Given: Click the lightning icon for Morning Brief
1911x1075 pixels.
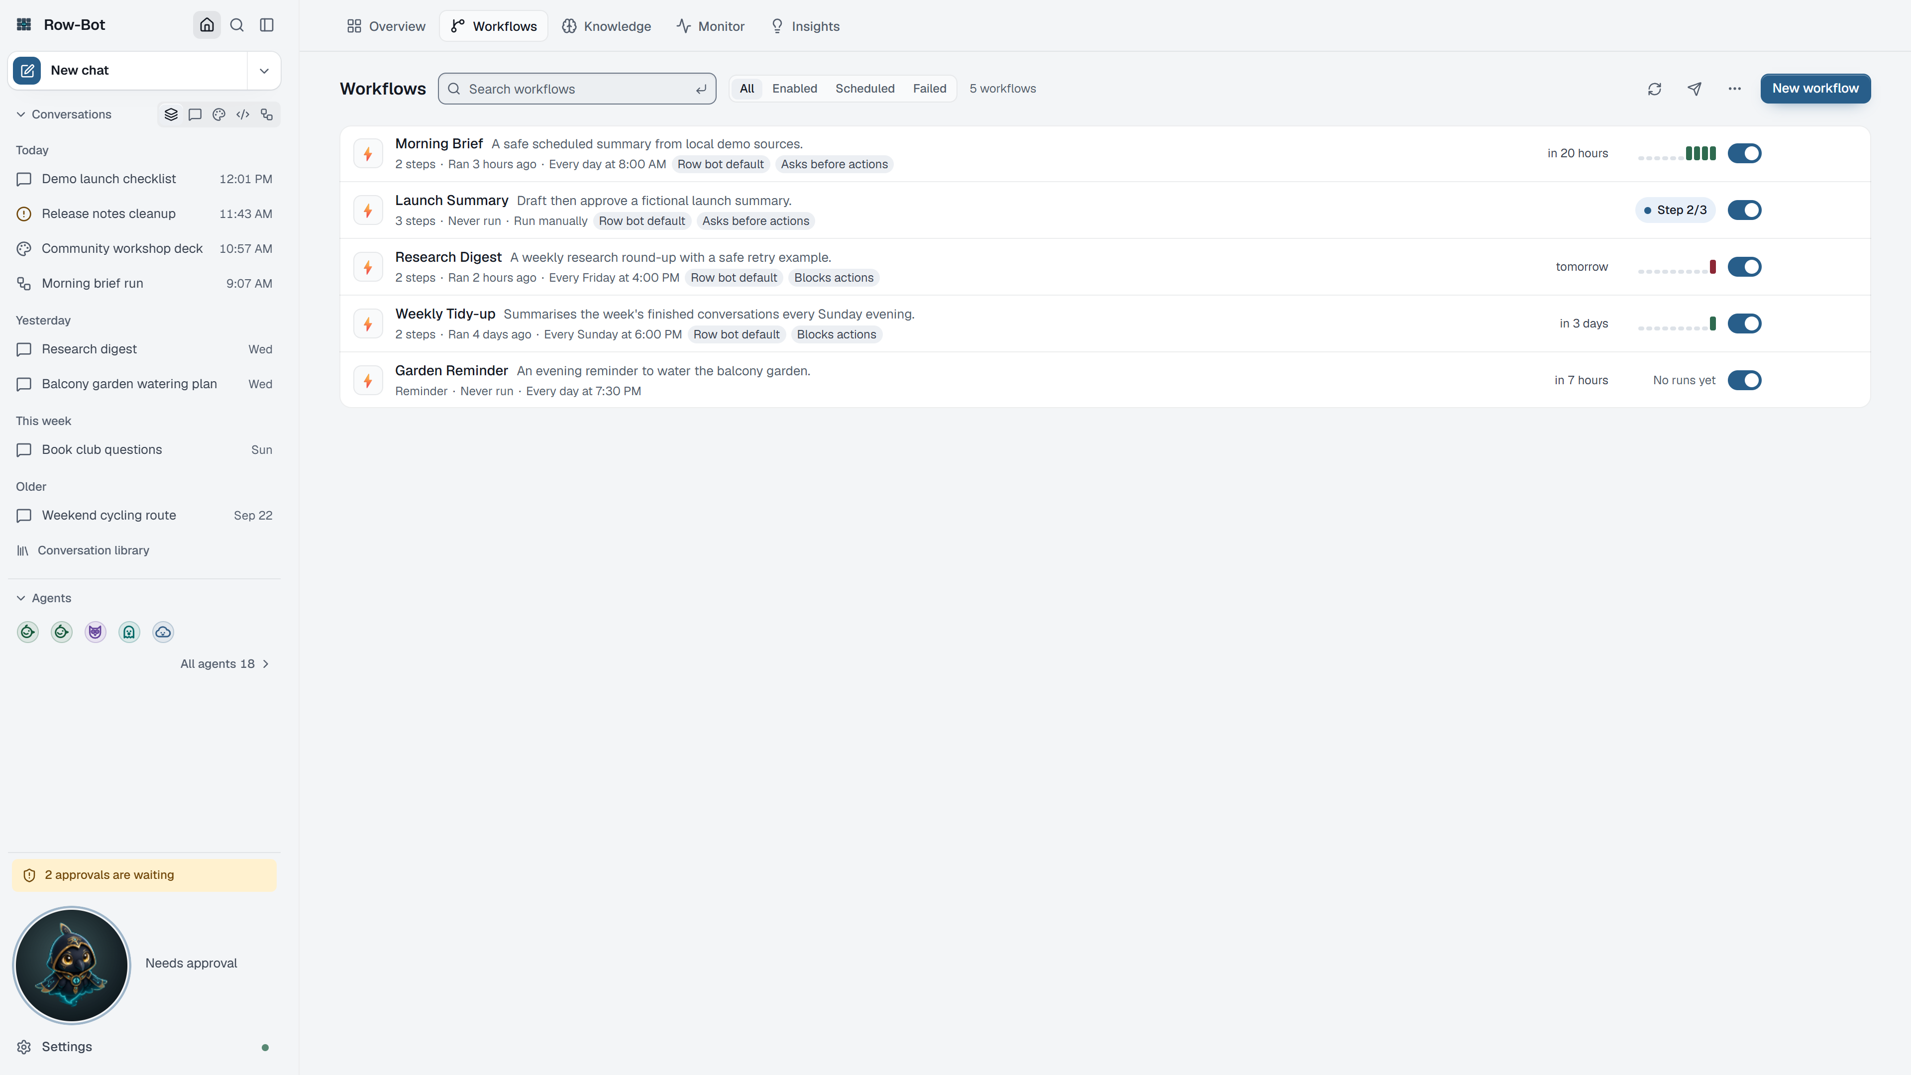Looking at the screenshot, I should point(368,154).
